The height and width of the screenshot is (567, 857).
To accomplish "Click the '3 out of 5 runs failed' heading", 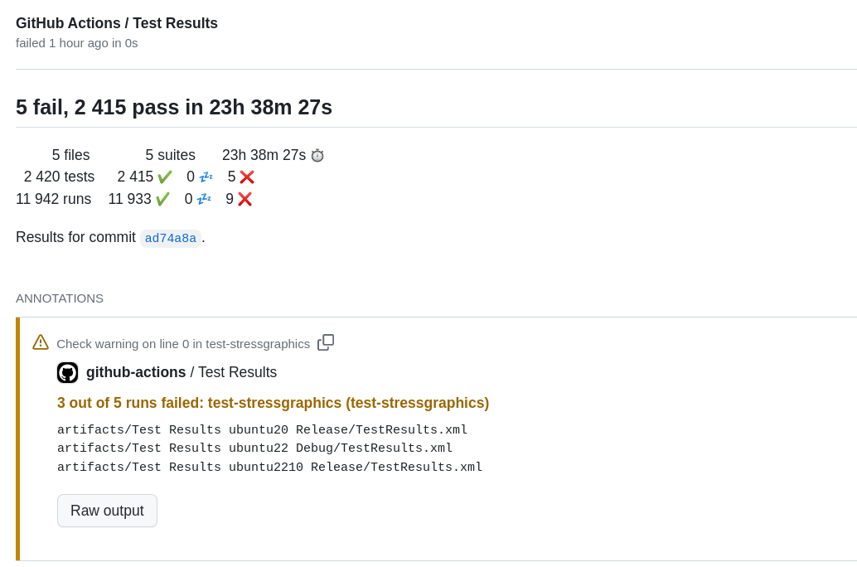I will [273, 403].
